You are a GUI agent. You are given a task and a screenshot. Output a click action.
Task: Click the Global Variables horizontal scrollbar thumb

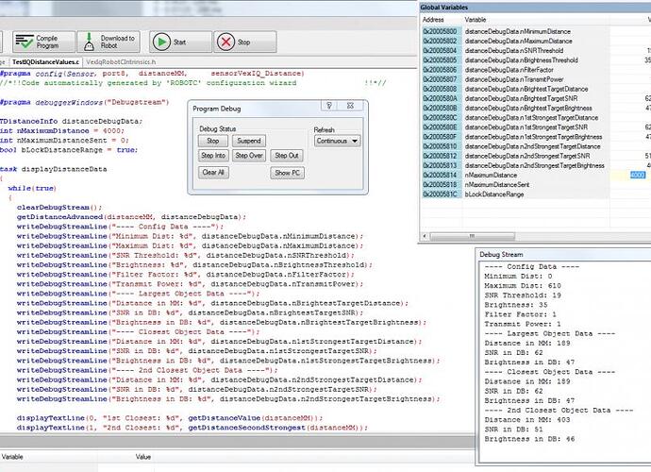[x=472, y=236]
